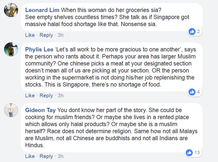Open Leonard Lim's profile picture
The width and height of the screenshot is (218, 162).
click(x=11, y=10)
